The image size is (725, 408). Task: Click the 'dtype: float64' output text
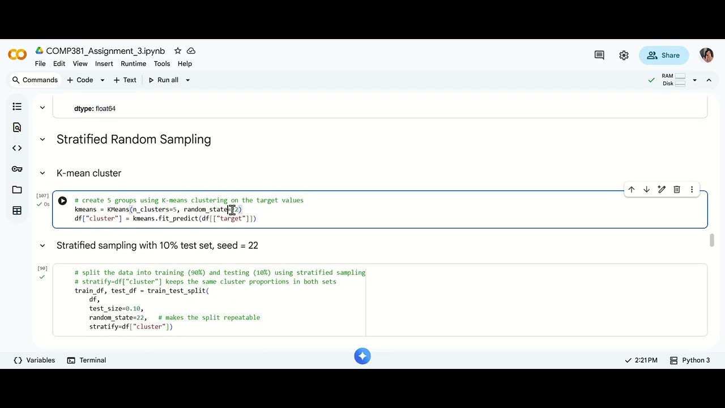95,109
